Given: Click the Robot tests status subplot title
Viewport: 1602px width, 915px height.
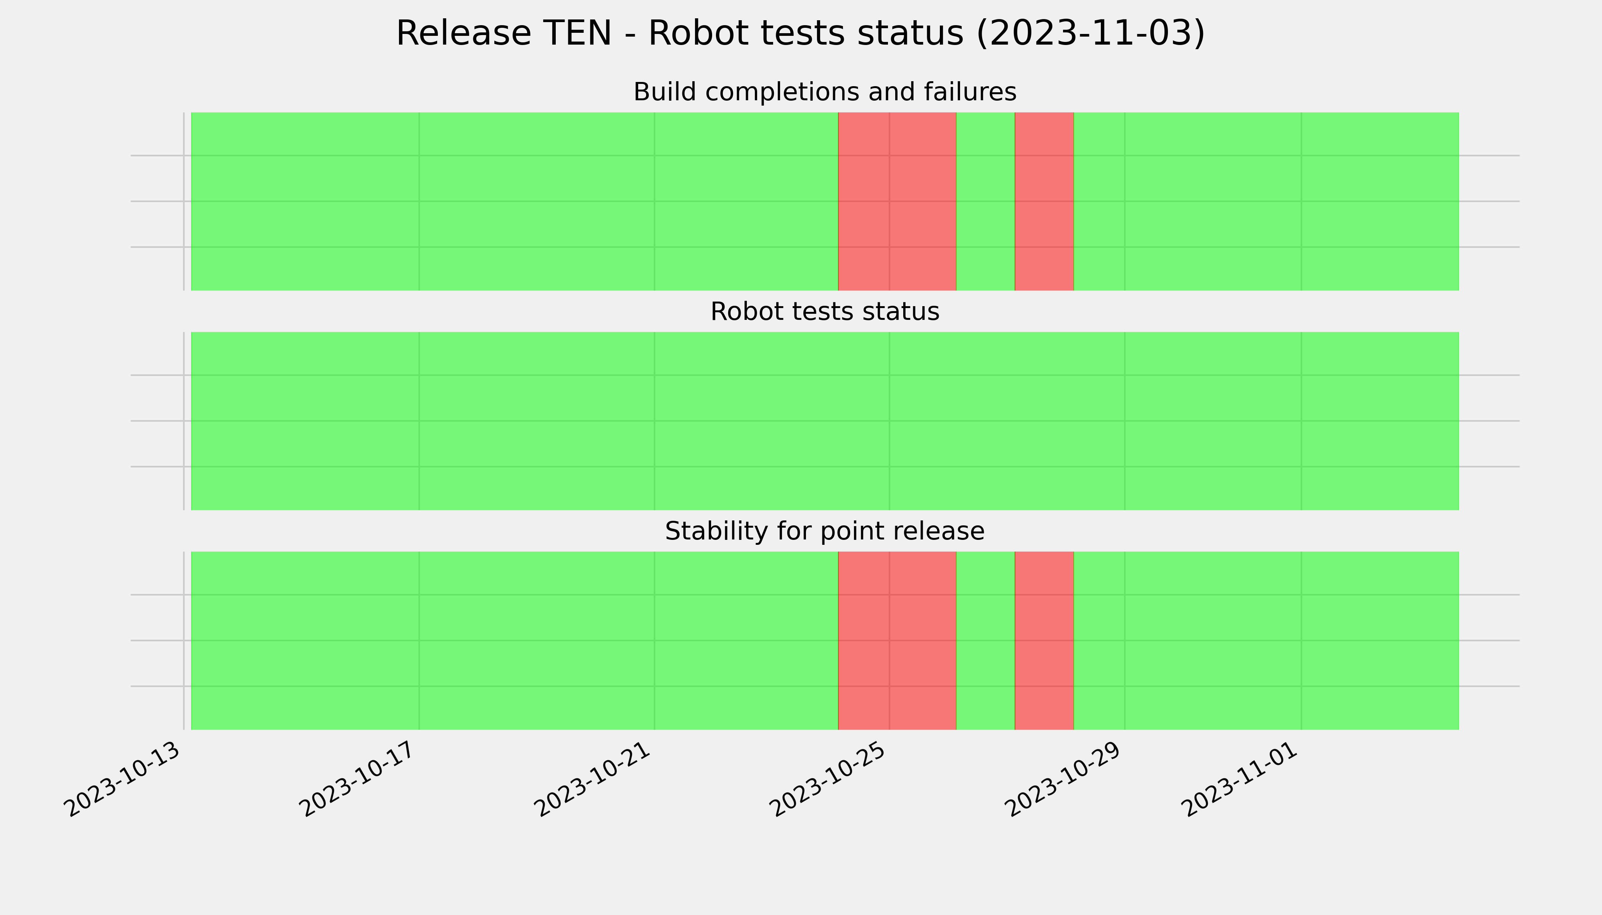Looking at the screenshot, I should pos(824,312).
